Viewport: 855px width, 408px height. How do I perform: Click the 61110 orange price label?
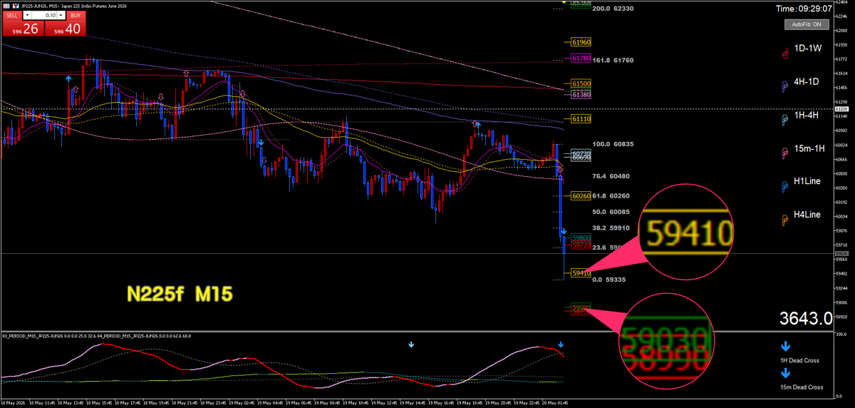coord(581,118)
